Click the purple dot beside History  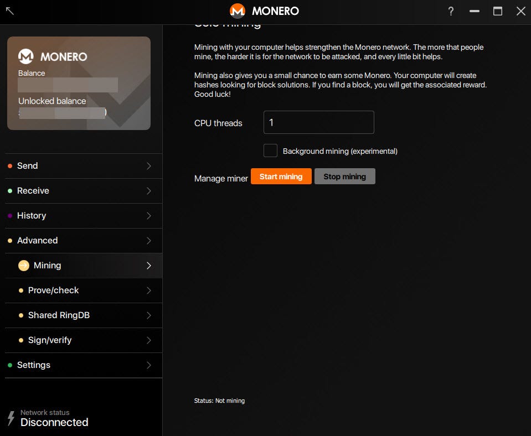10,216
